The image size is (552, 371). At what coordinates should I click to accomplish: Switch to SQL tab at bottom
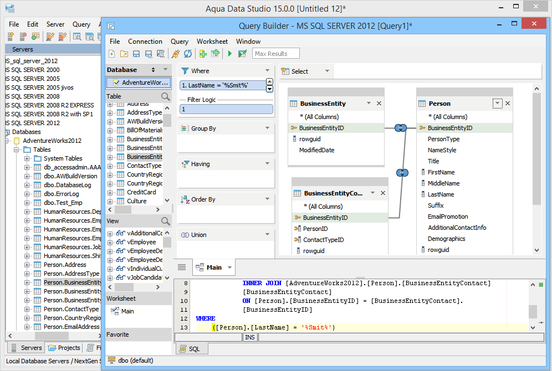[192, 349]
